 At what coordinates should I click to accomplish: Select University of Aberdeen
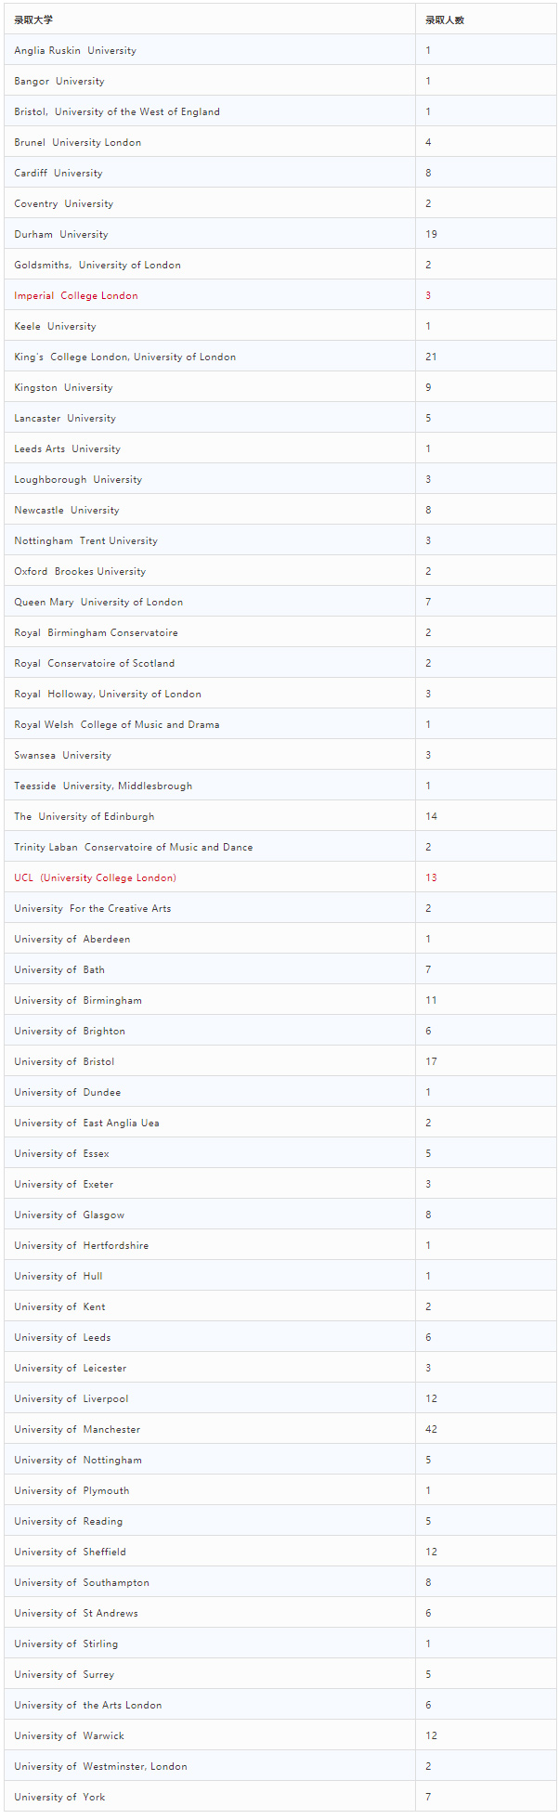point(72,939)
